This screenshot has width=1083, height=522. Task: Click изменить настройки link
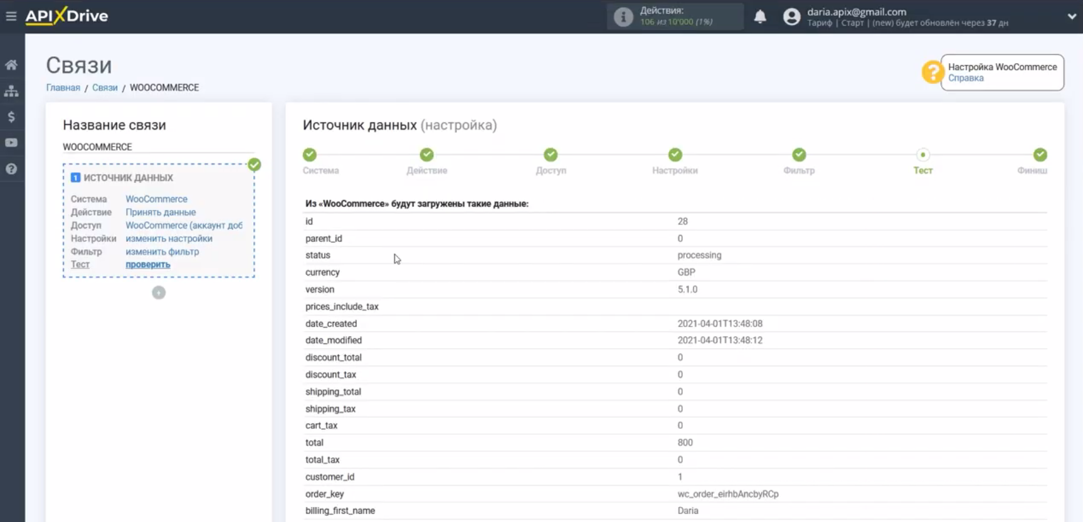click(x=169, y=239)
